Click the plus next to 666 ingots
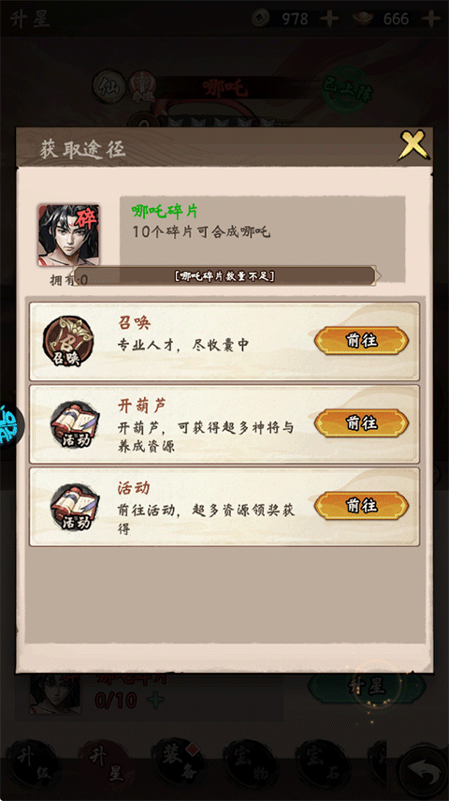The height and width of the screenshot is (801, 449). pyautogui.click(x=431, y=20)
